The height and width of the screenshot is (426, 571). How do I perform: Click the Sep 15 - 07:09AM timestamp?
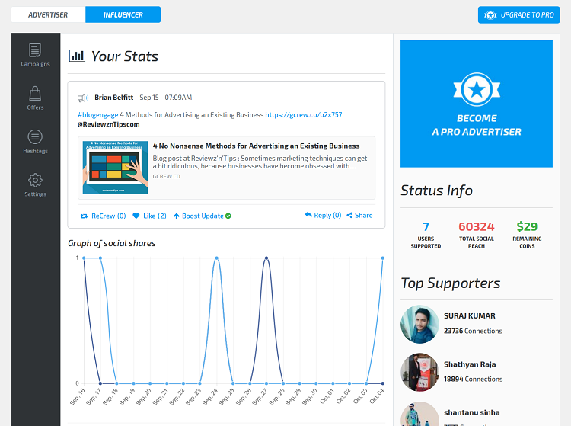click(x=166, y=98)
